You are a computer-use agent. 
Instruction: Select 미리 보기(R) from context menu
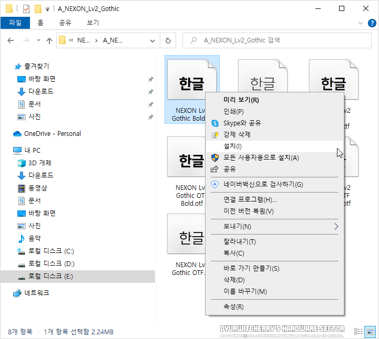[274, 100]
